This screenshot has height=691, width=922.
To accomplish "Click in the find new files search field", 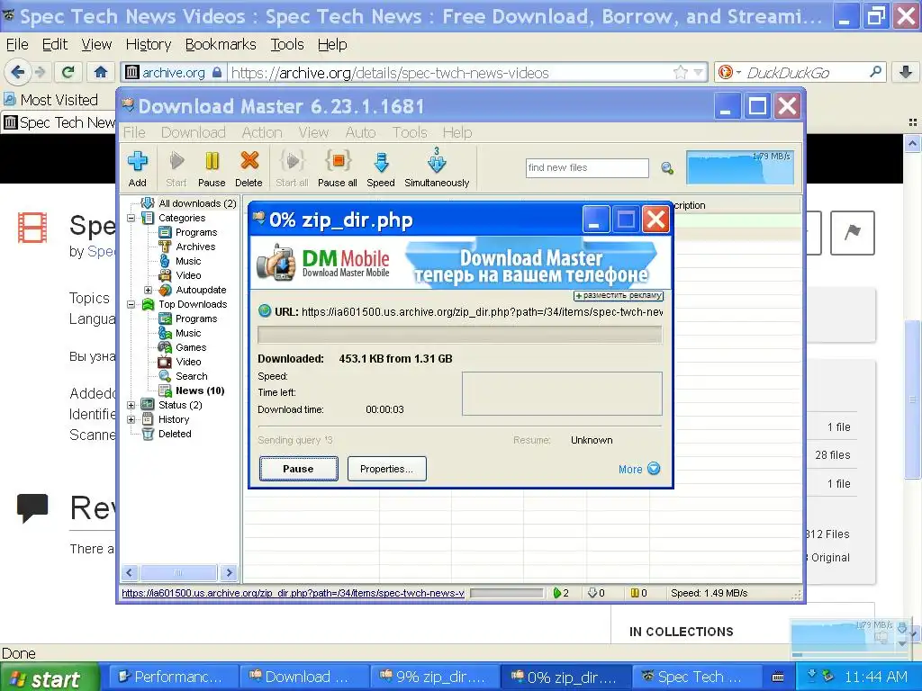I will 587,168.
